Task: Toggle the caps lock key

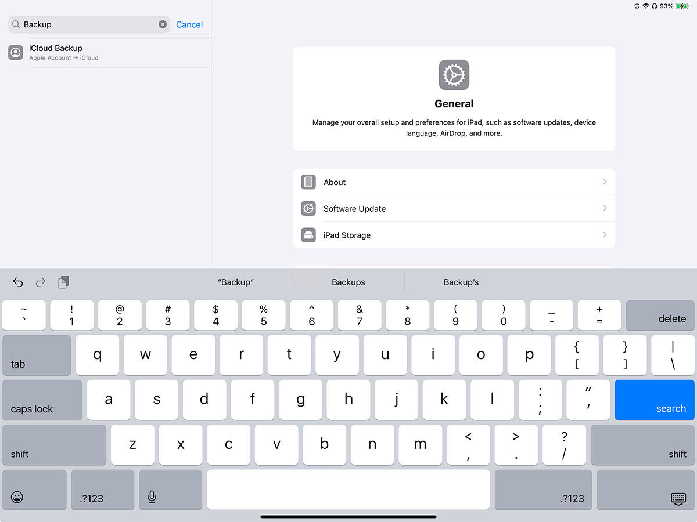Action: point(42,400)
